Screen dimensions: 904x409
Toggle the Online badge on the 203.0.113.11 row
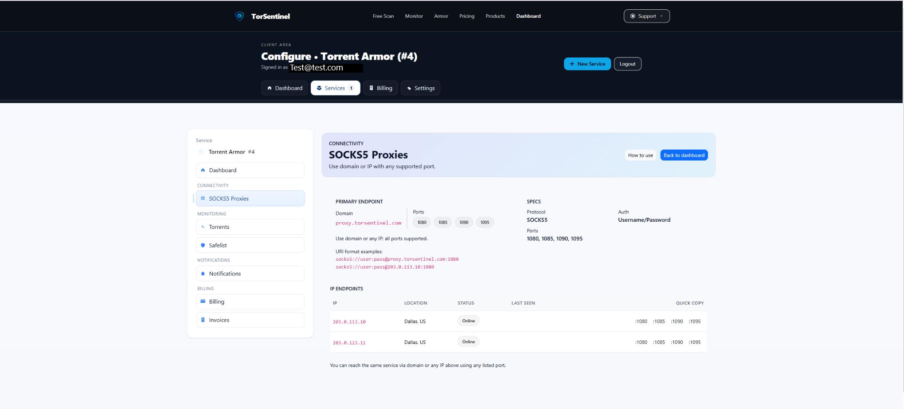(x=468, y=341)
